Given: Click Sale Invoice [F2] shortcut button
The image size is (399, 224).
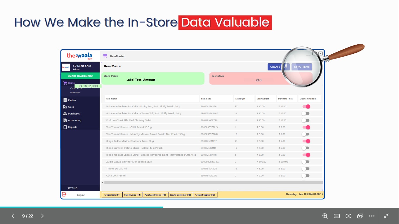Looking at the screenshot, I should tap(132, 195).
